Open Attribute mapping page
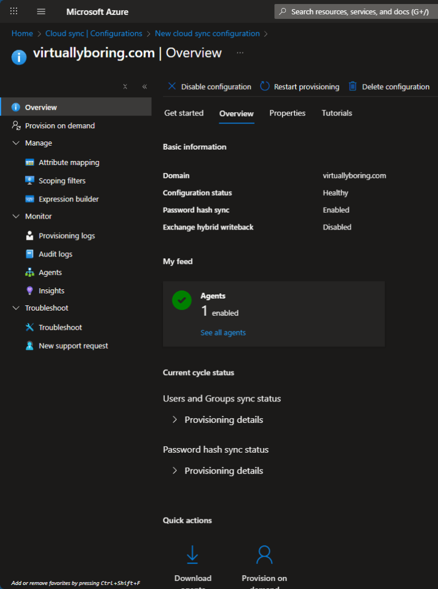The height and width of the screenshot is (589, 438). tap(69, 163)
